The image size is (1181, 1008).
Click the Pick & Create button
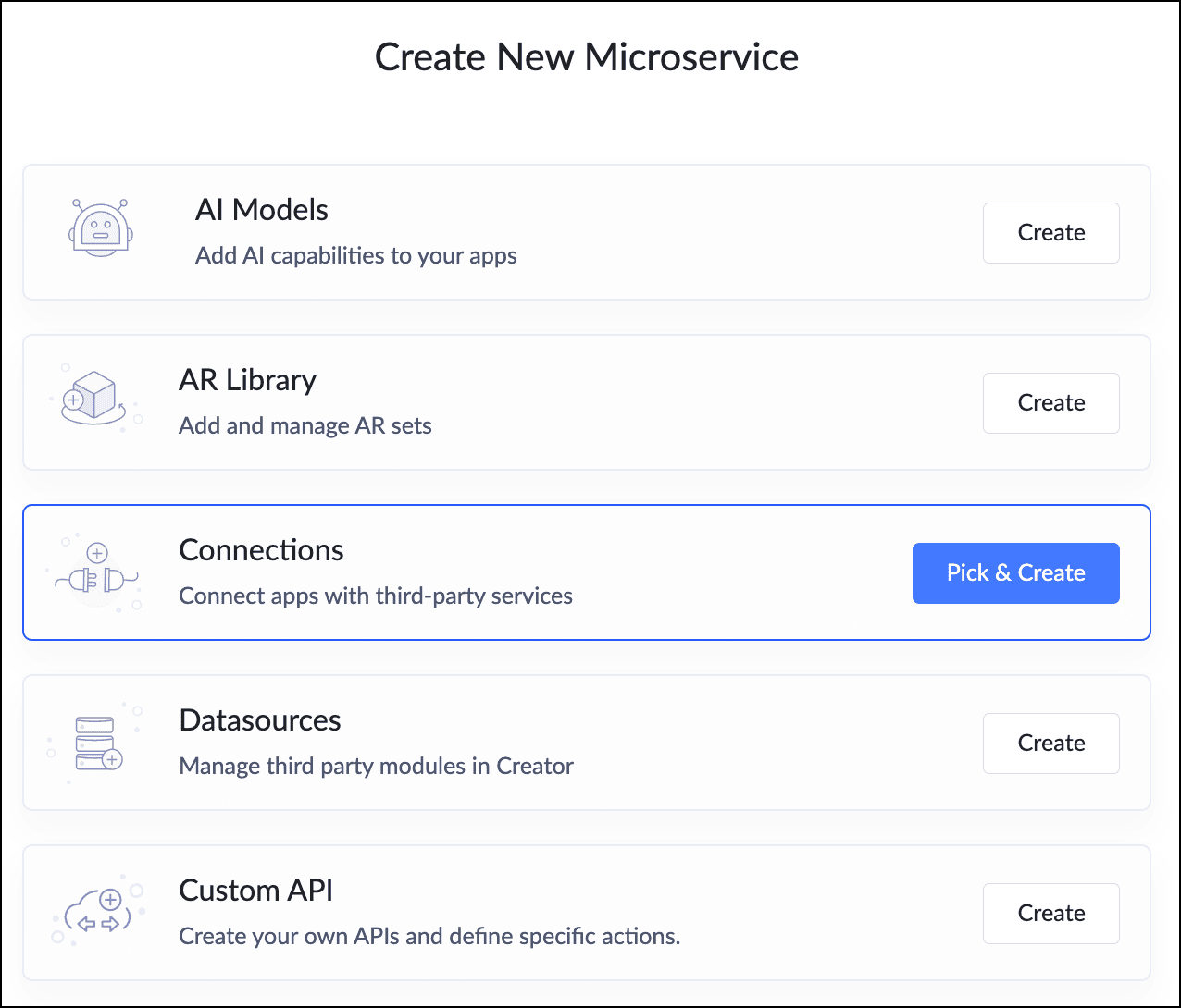[x=1015, y=573]
